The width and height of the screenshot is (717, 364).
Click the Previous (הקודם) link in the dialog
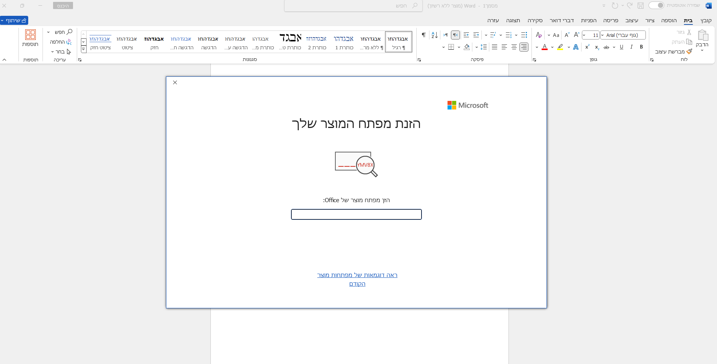tap(357, 284)
